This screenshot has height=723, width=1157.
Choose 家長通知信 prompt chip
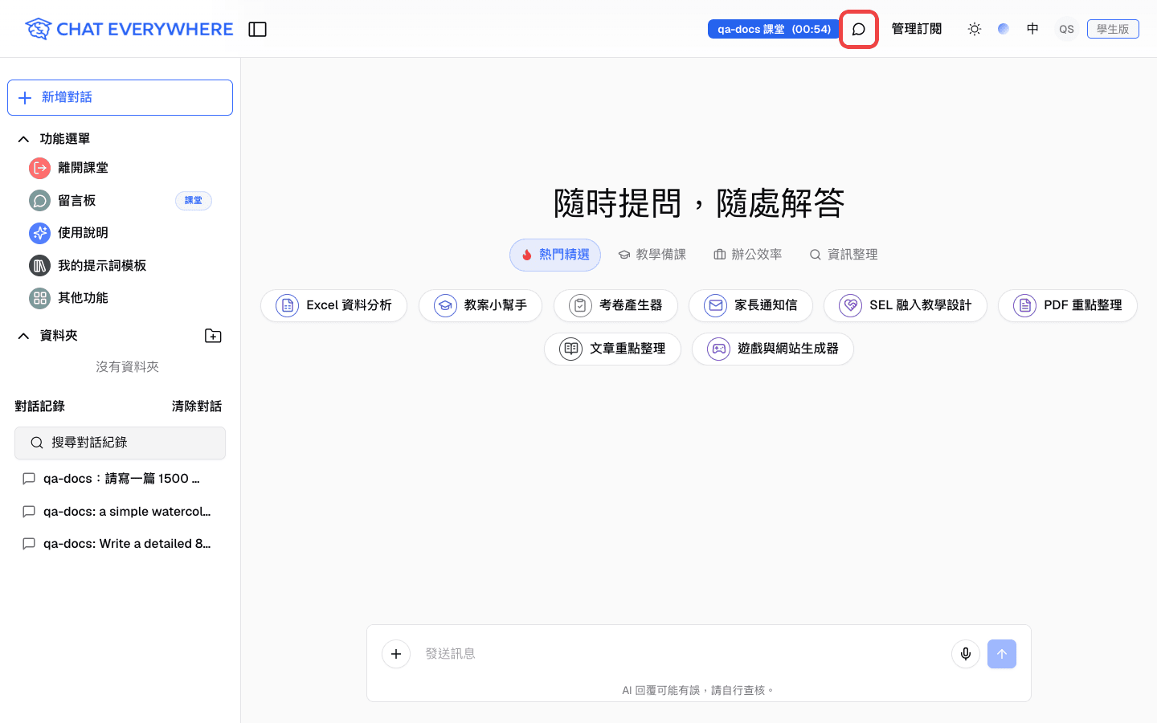point(750,305)
